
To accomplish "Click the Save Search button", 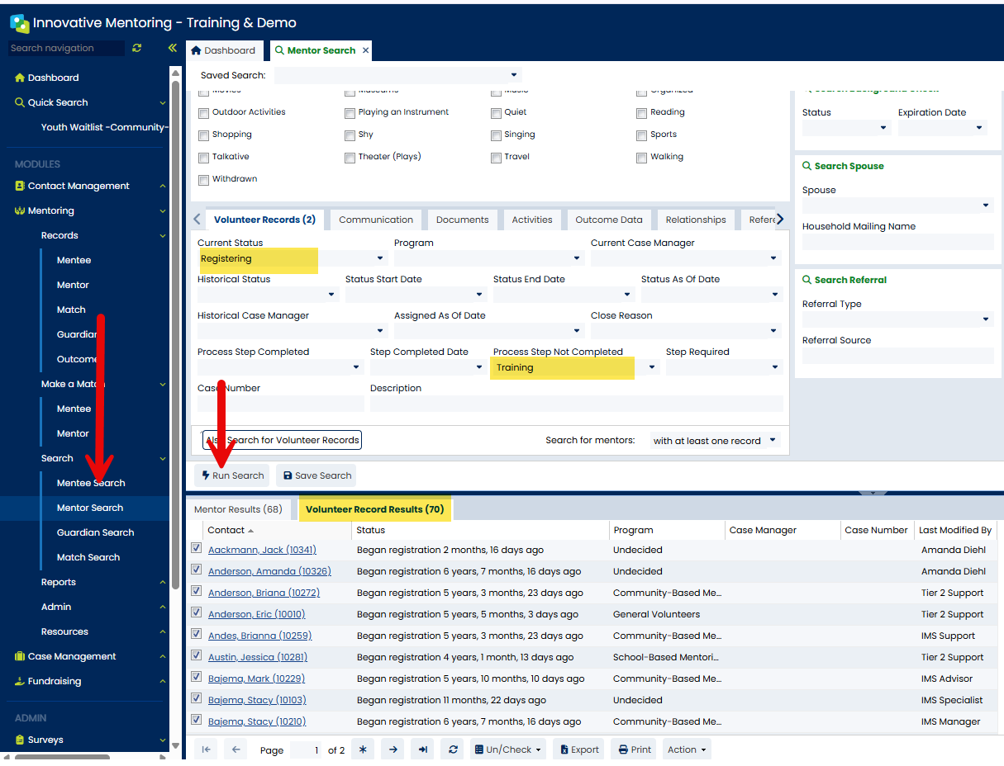I will 316,475.
